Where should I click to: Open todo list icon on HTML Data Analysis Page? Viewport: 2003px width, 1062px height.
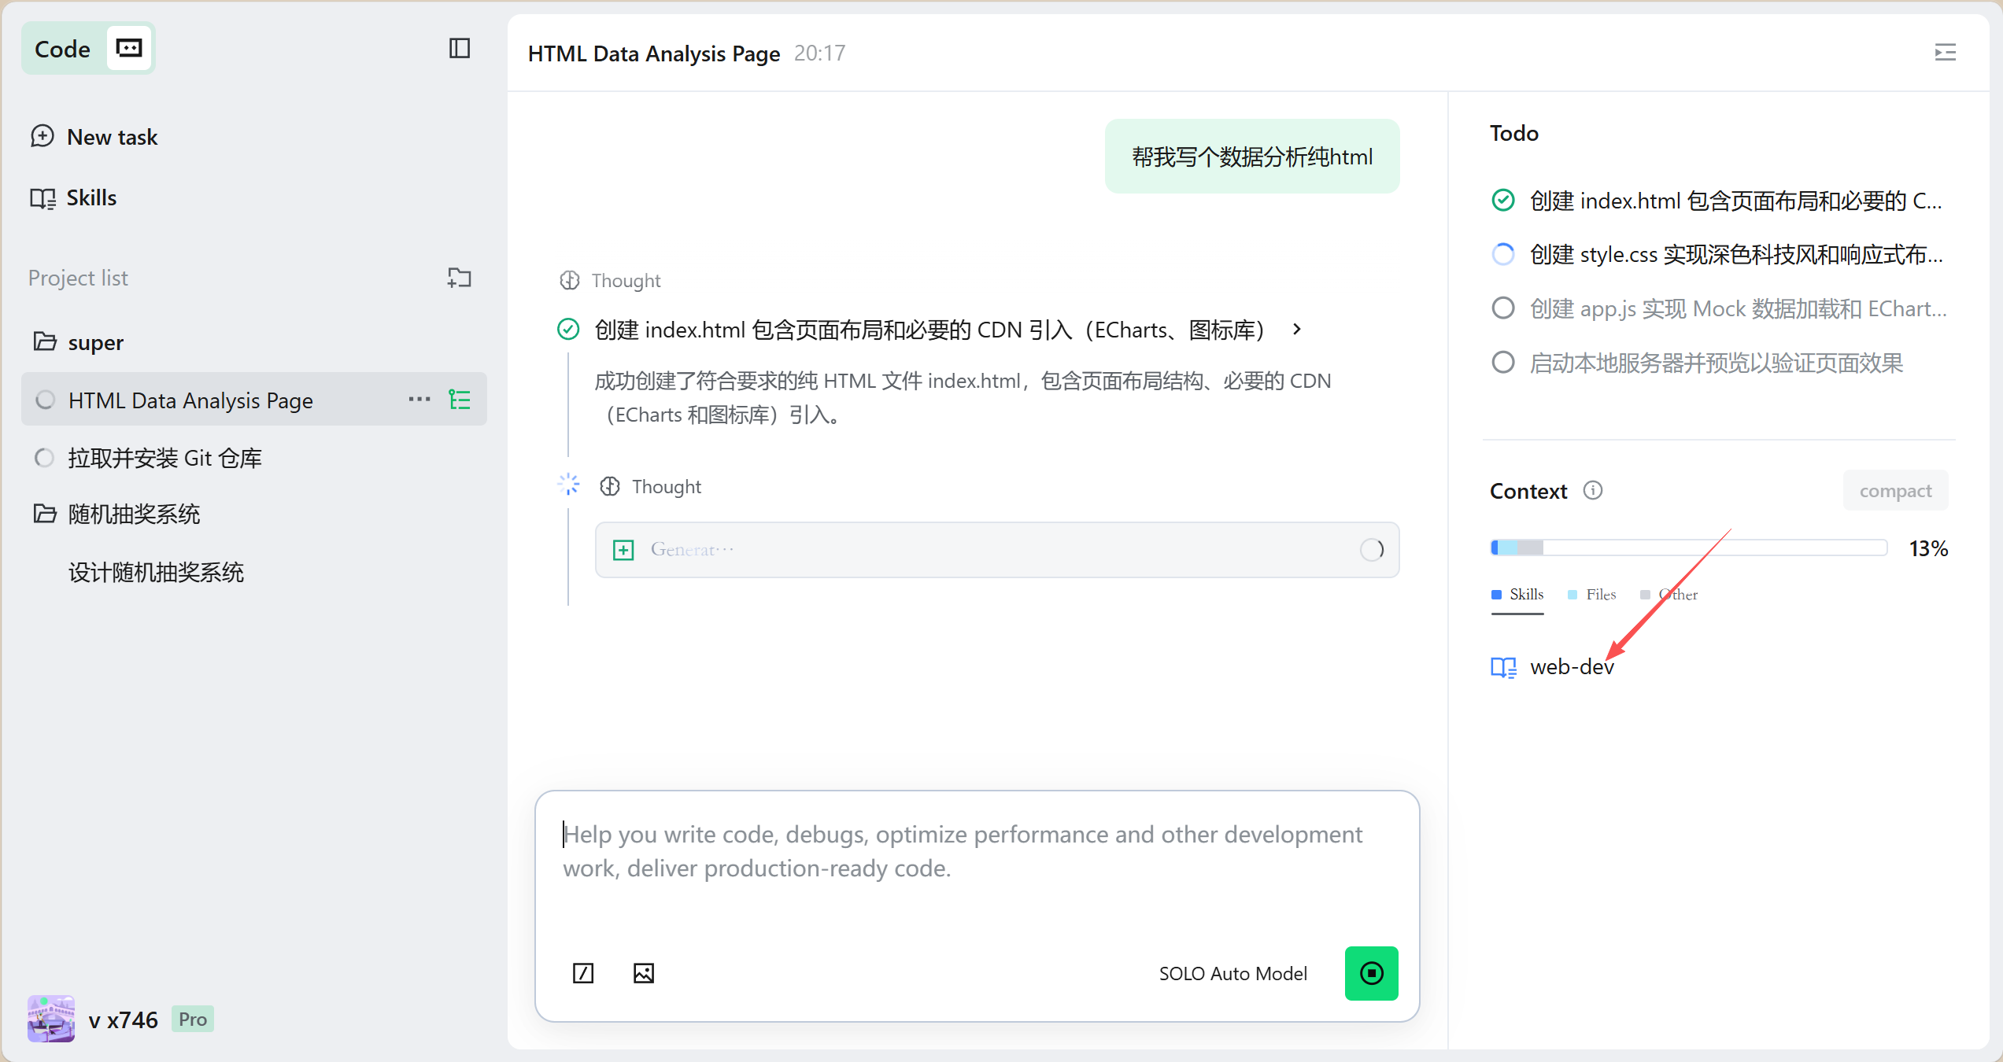460,400
